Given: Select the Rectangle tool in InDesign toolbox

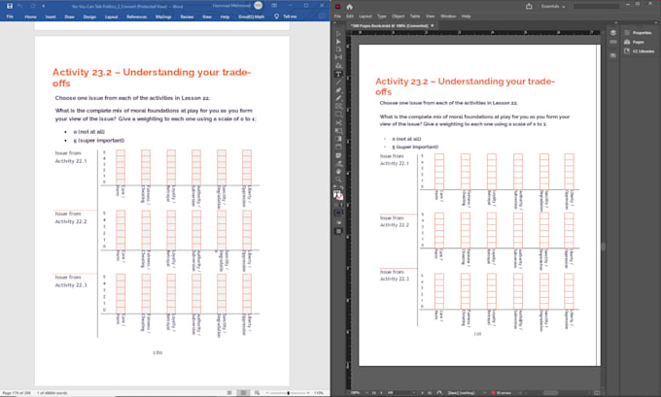Looking at the screenshot, I should pyautogui.click(x=338, y=115).
